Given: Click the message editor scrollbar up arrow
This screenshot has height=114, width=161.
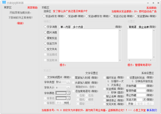Looking at the screenshot, I should pos(120,30).
